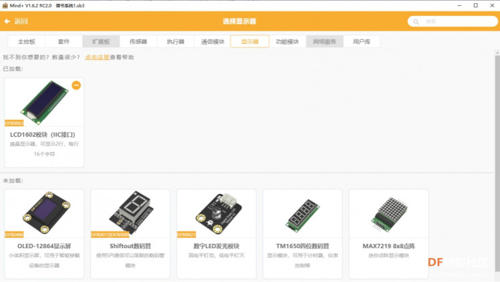
Task: Open the 功能模块 tab
Action: point(287,42)
